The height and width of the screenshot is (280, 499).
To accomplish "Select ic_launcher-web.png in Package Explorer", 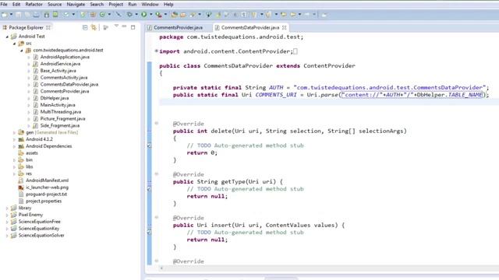I will point(47,187).
